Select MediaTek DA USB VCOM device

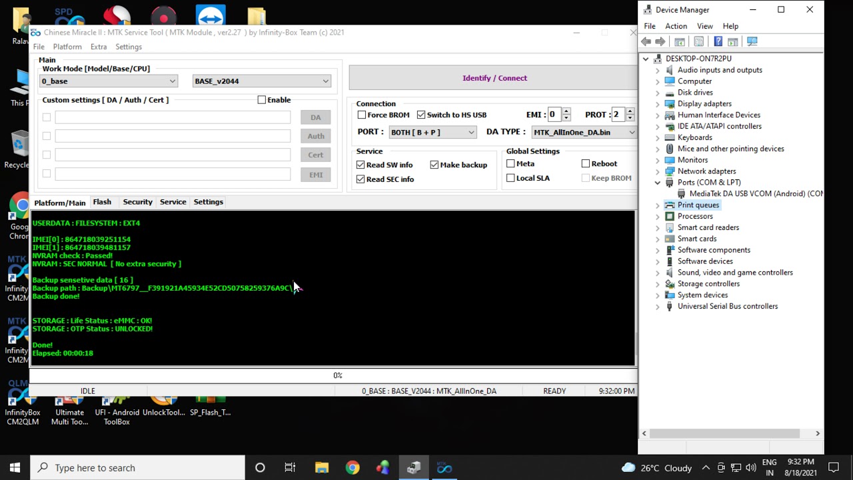[750, 194]
